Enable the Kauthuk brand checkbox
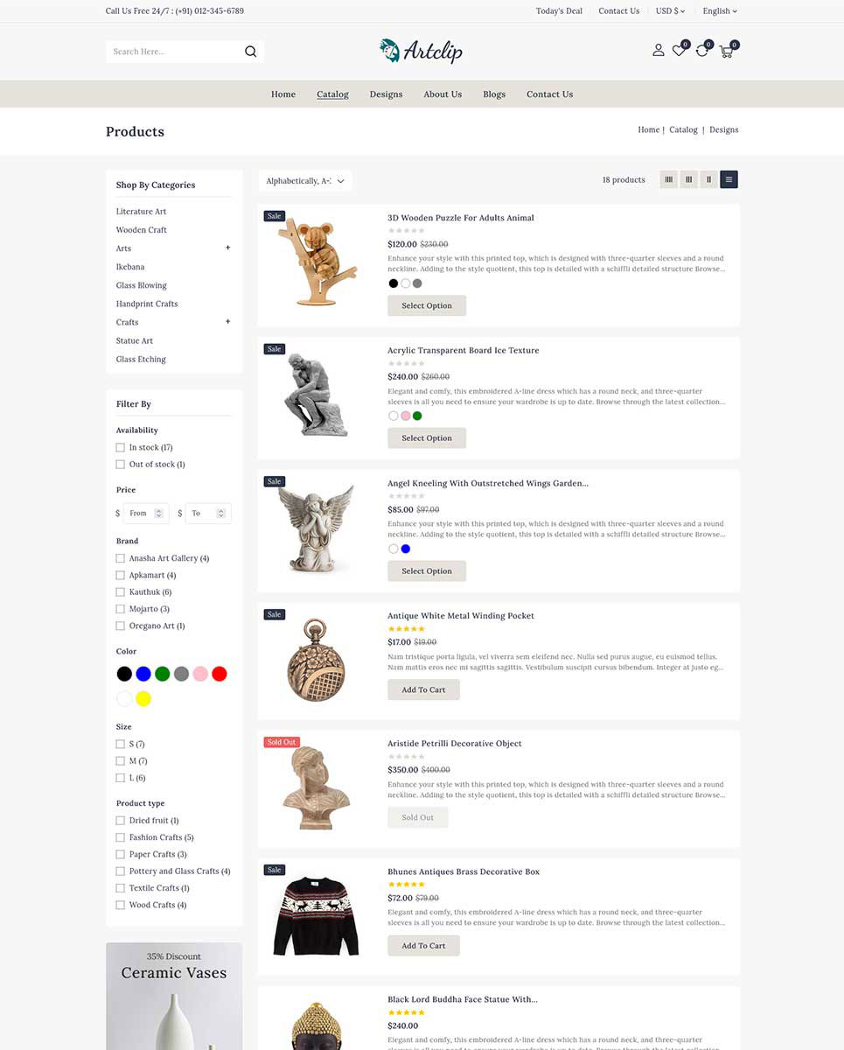844x1050 pixels. click(x=121, y=592)
